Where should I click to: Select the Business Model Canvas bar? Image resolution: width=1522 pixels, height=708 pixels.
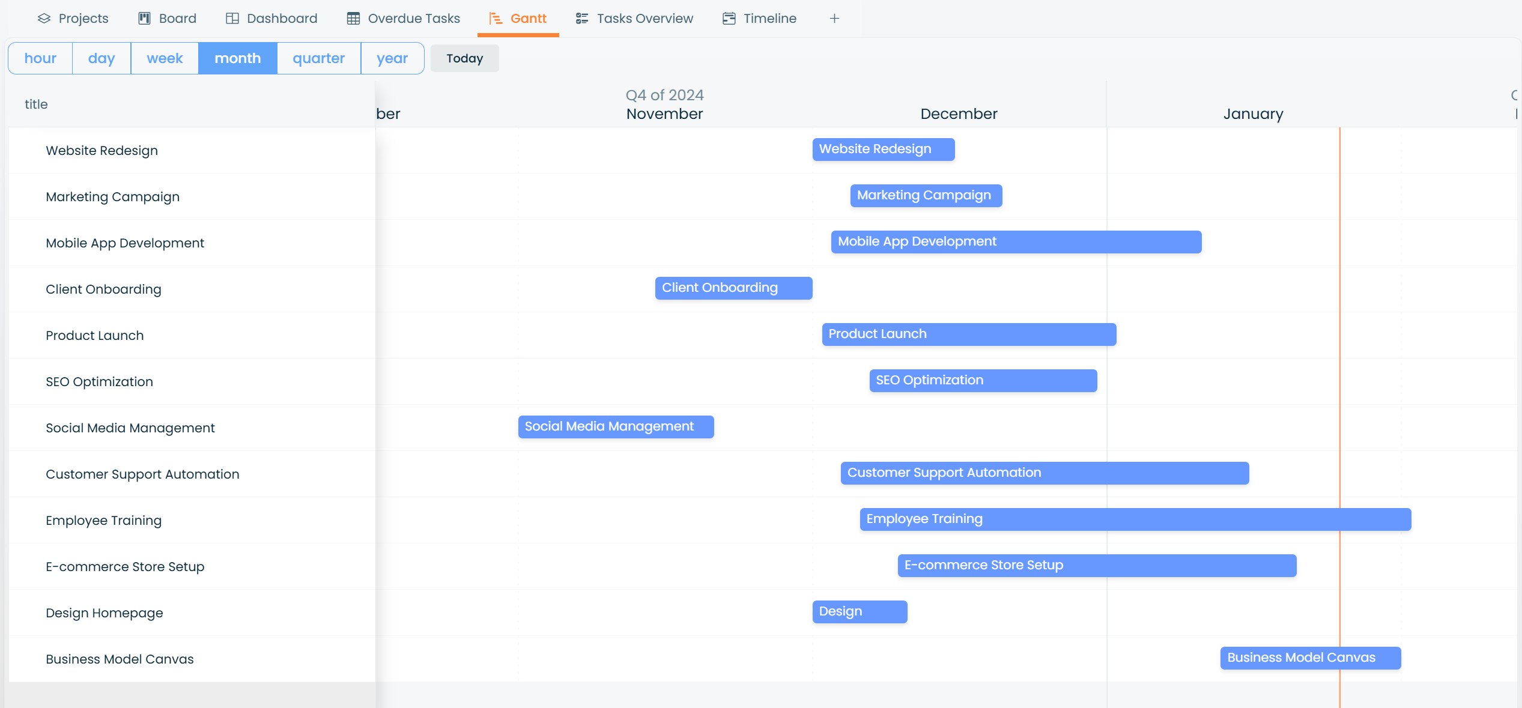pos(1311,658)
